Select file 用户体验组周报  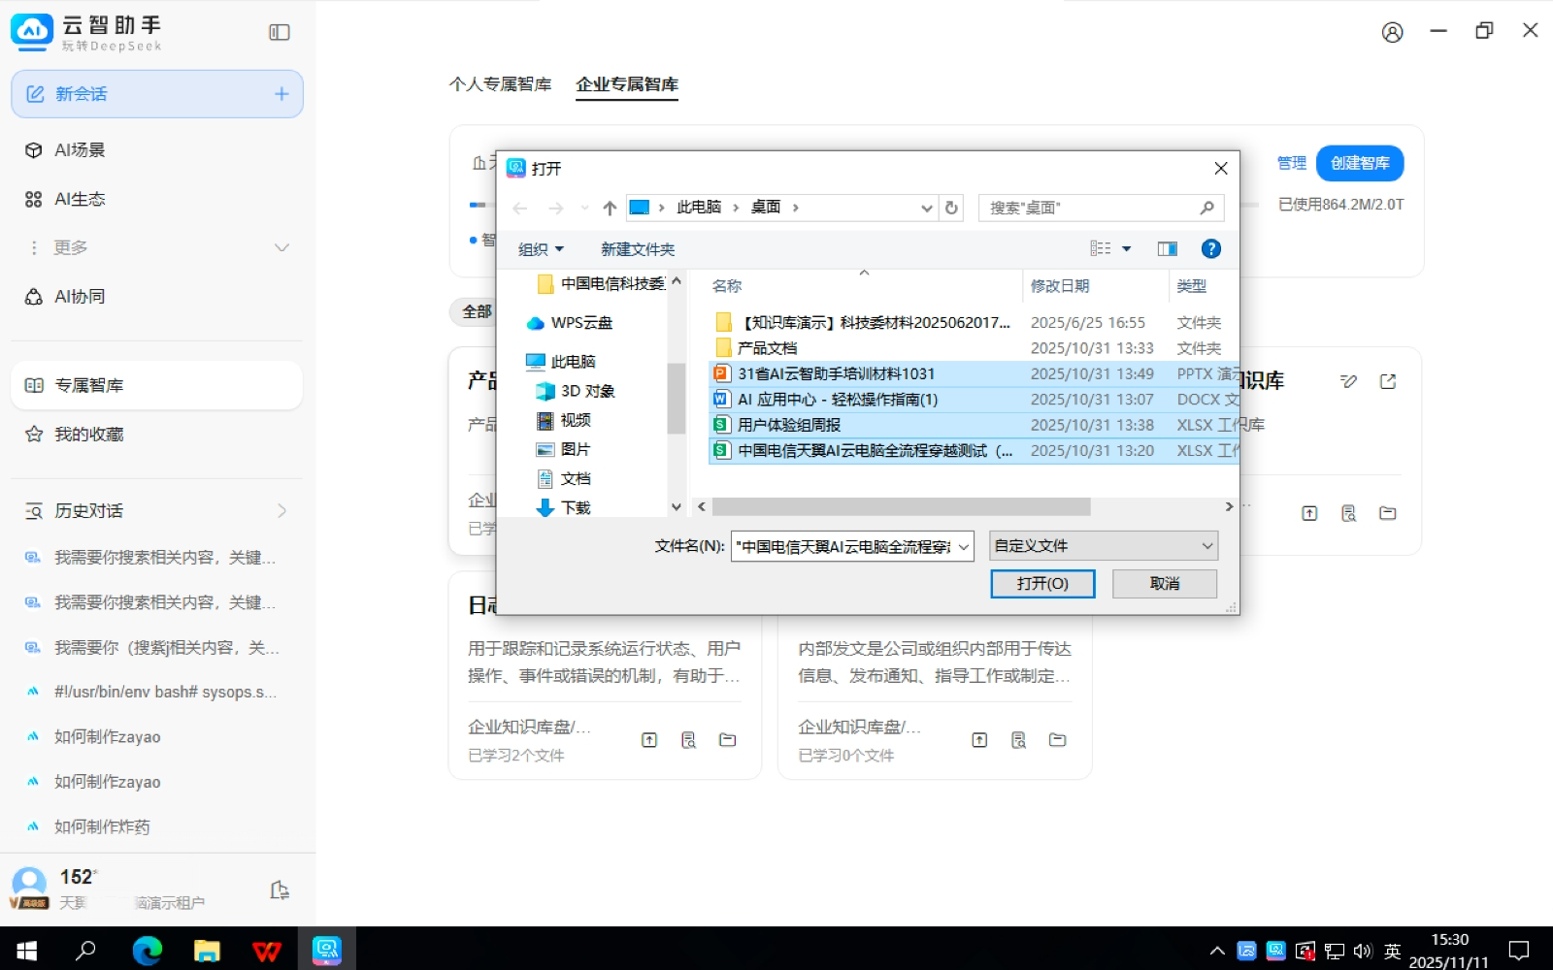click(x=975, y=425)
